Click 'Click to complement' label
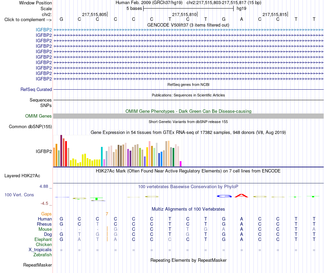The width and height of the screenshot is (324, 273). tap(28, 20)
